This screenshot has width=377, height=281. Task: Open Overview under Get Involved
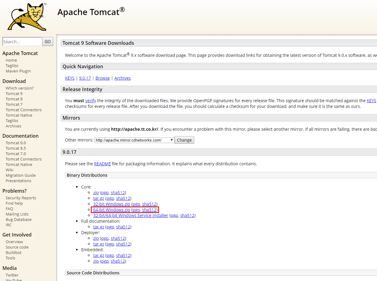click(14, 242)
